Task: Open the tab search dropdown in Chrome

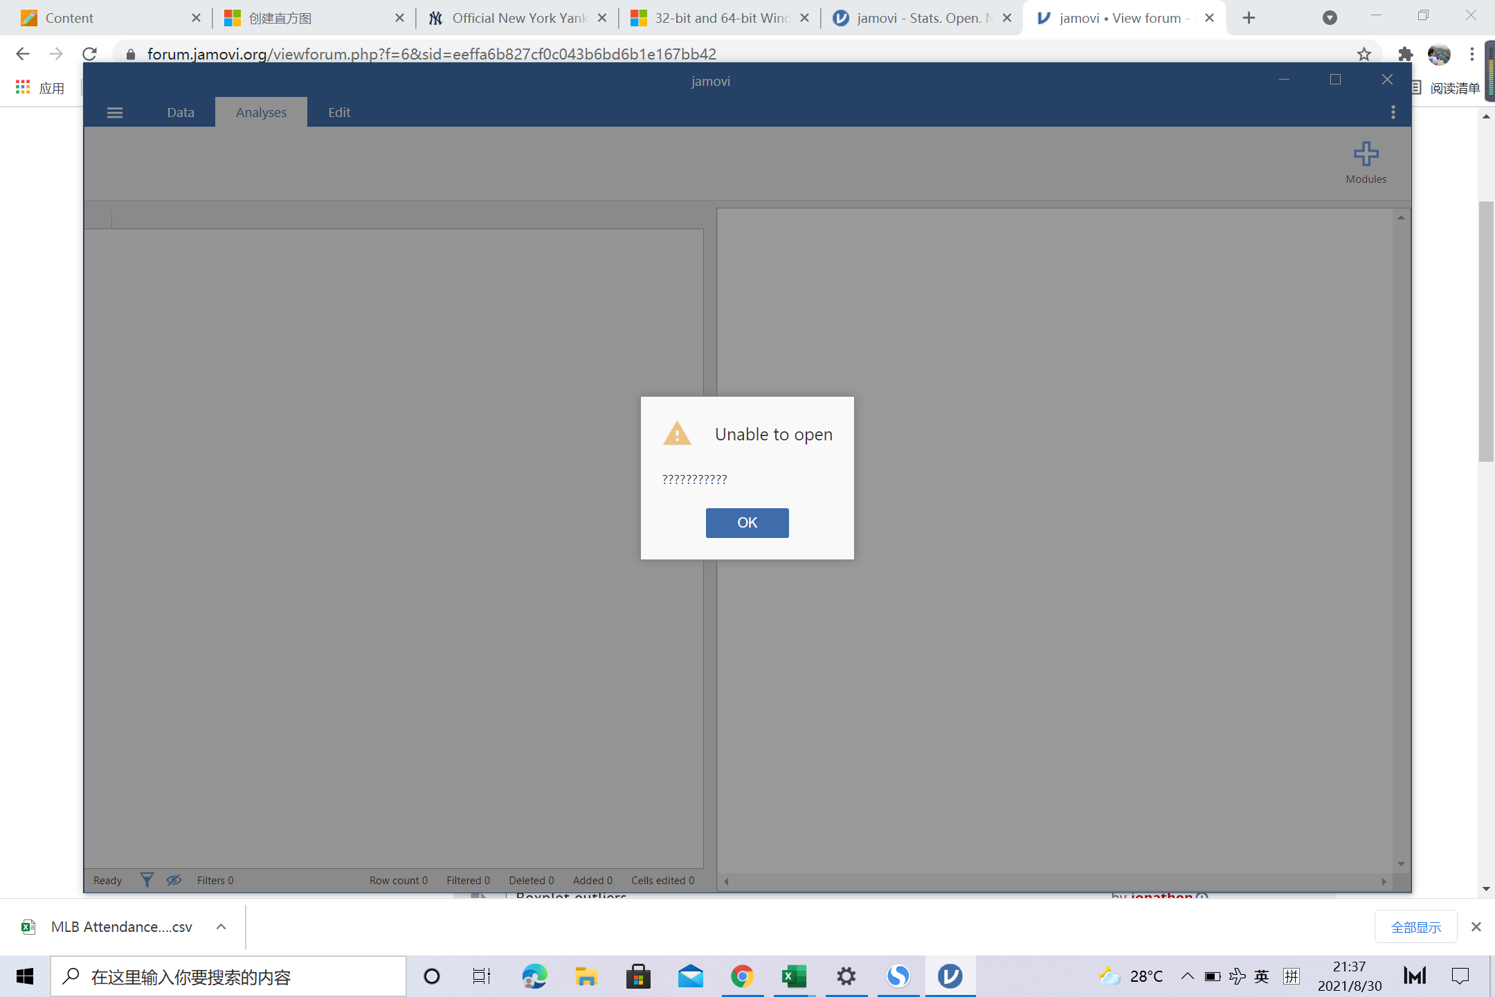Action: 1330,18
